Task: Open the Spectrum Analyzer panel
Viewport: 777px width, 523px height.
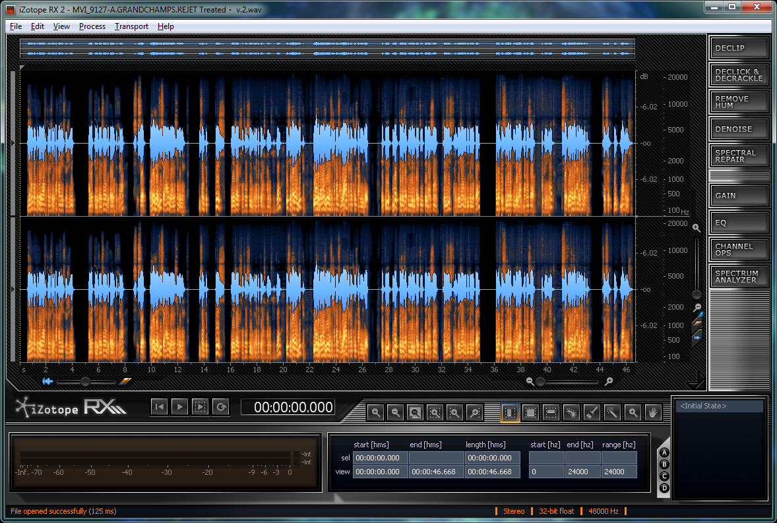Action: coord(739,277)
